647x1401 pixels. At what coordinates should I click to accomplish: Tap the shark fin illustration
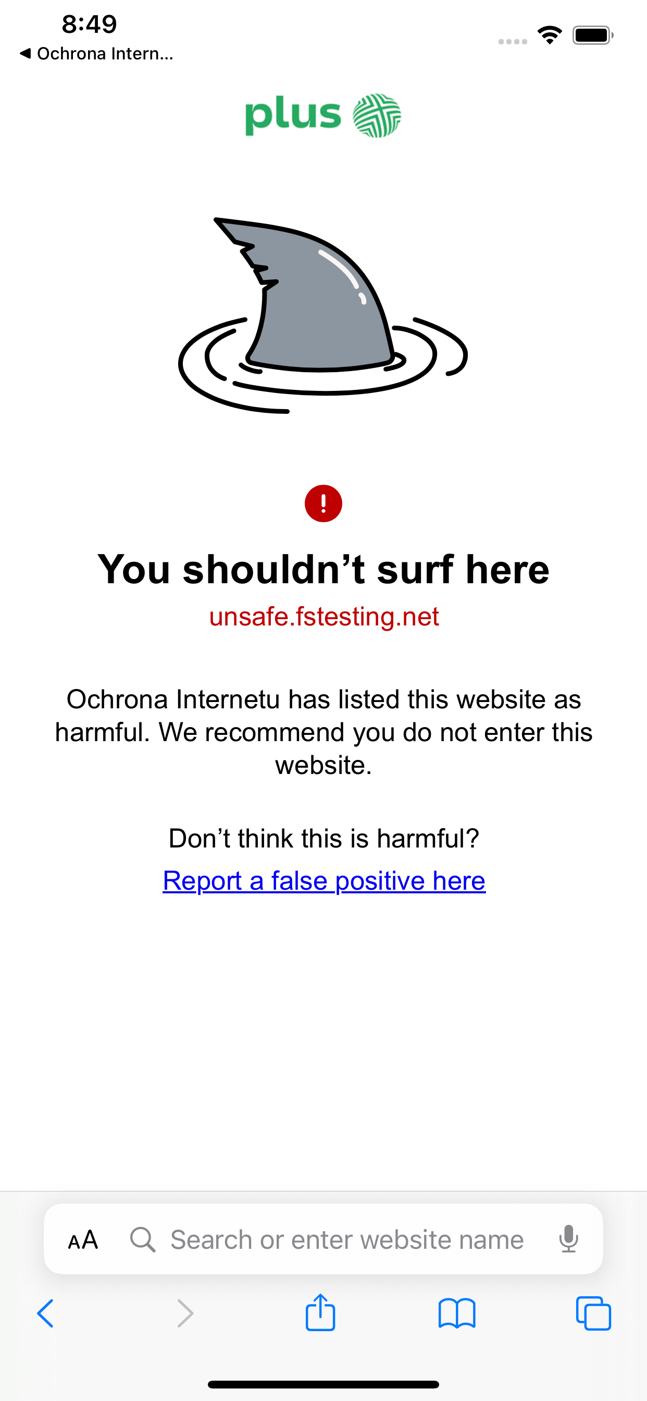pos(323,315)
